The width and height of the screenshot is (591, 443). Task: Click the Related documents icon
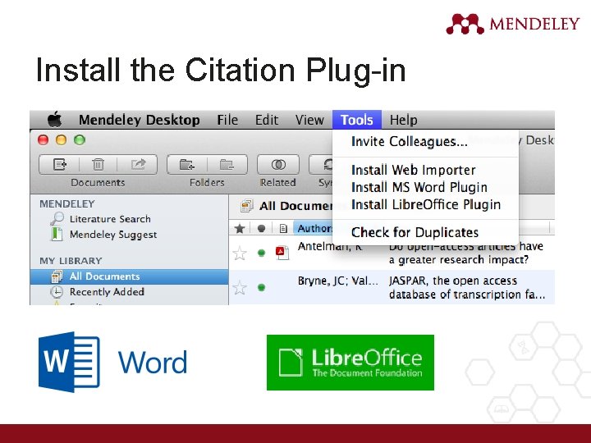[x=278, y=164]
